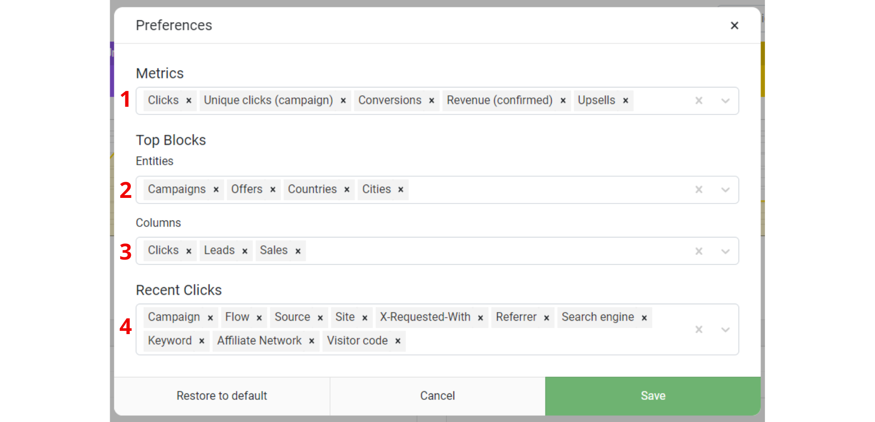
Task: Open the Entities dropdown list
Action: [725, 190]
